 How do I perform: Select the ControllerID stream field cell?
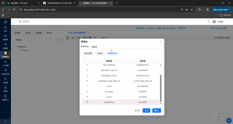pyautogui.click(x=143, y=70)
